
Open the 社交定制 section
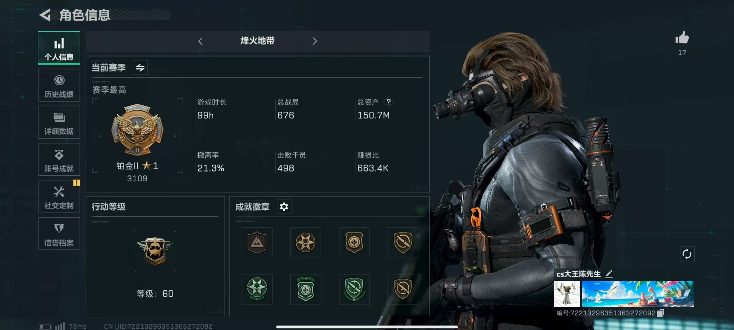click(59, 197)
